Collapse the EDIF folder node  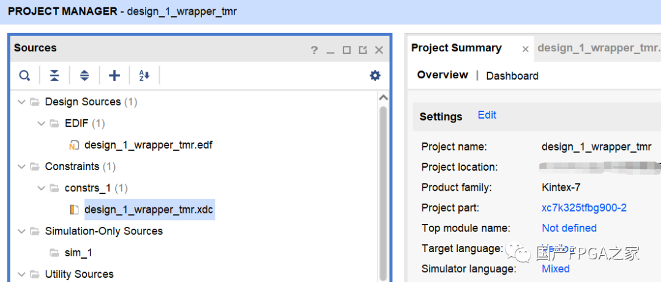[x=42, y=124]
